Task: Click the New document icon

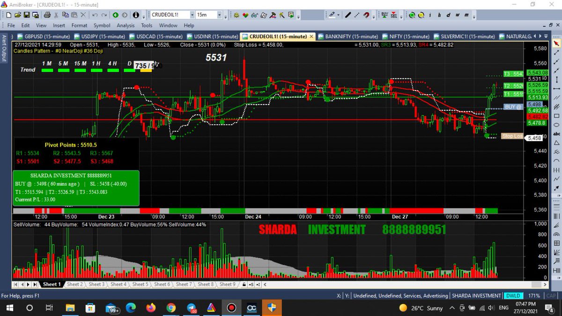Action: 9,15
